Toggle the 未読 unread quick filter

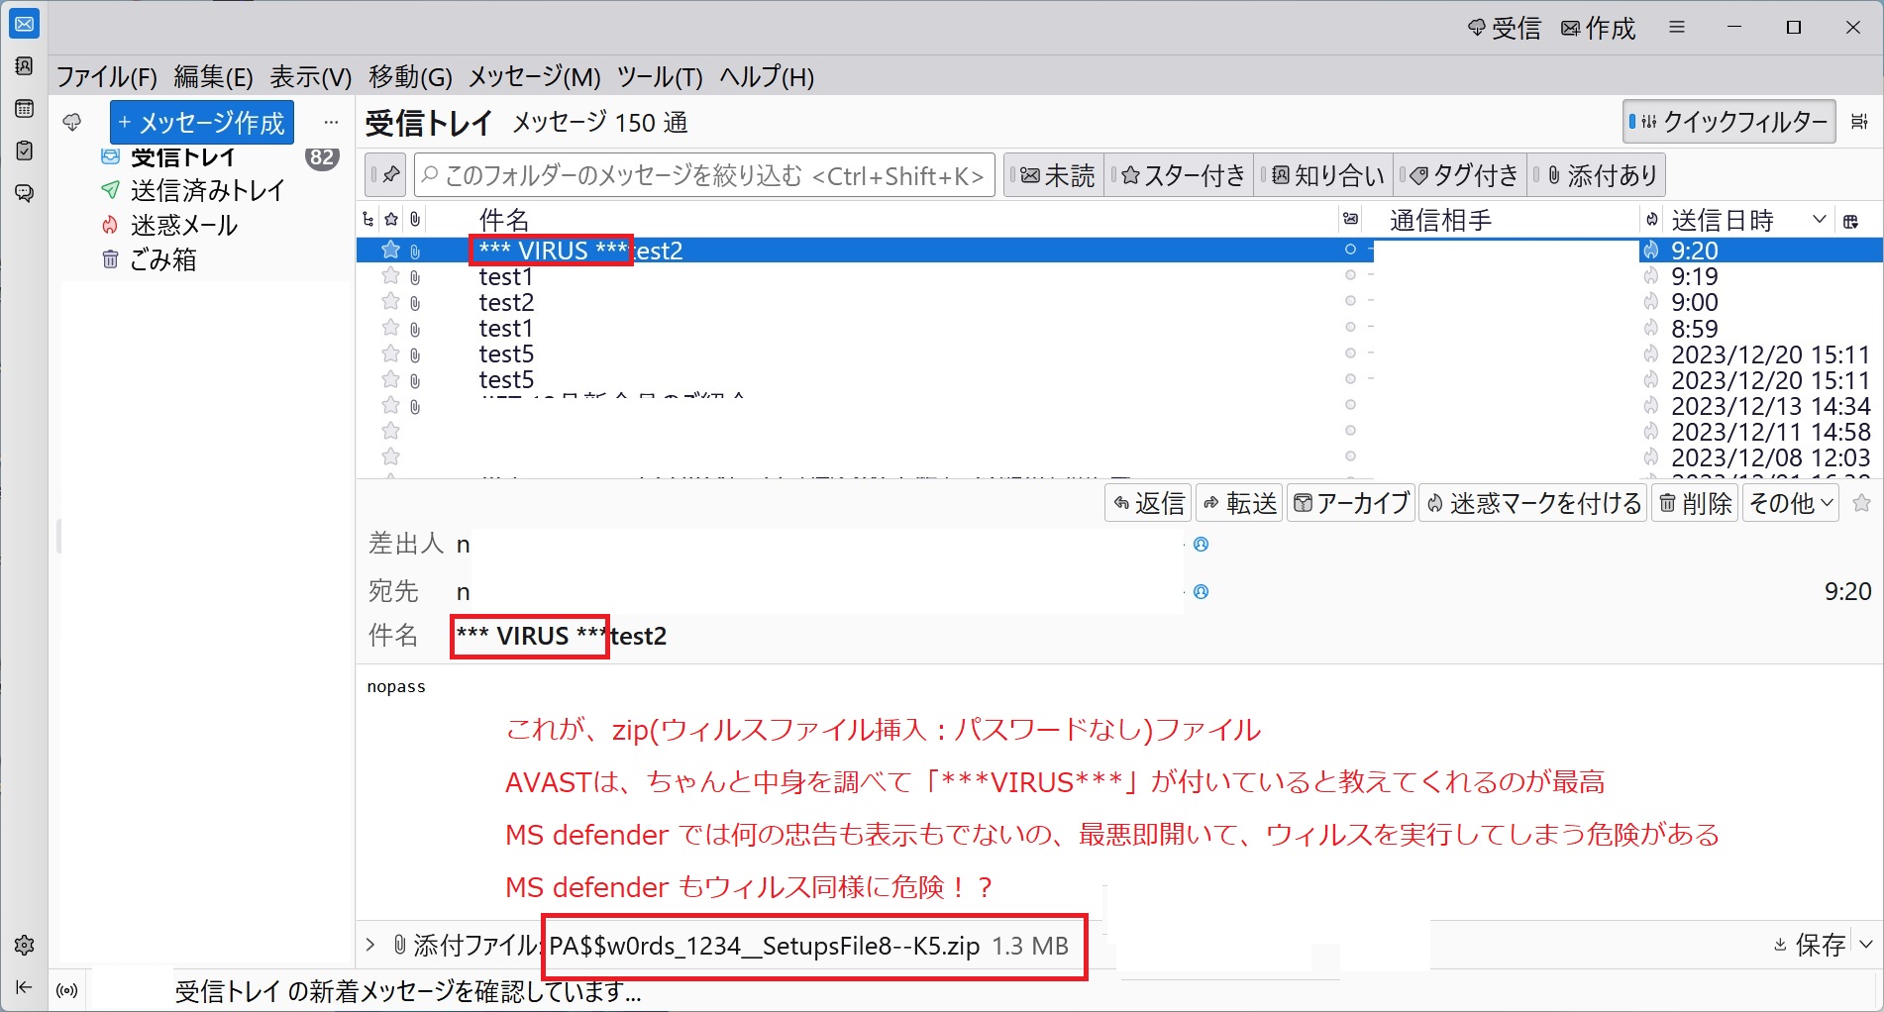pos(1056,176)
